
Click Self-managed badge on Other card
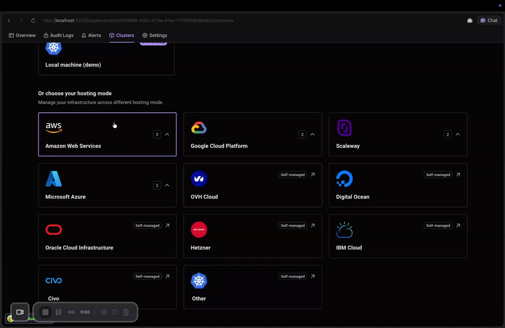pos(293,276)
